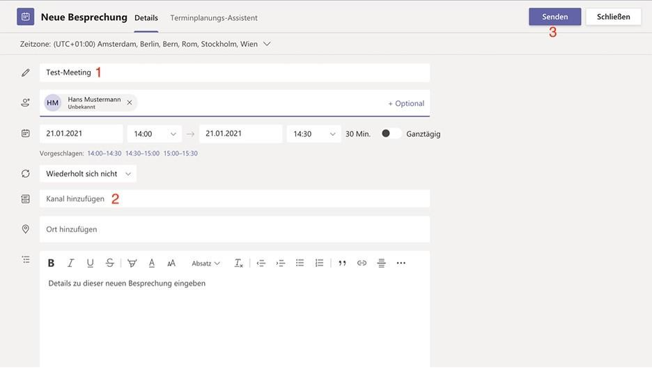Viewport: 652px width, 368px height.
Task: Click the Ort hinzufügen field
Action: point(235,229)
